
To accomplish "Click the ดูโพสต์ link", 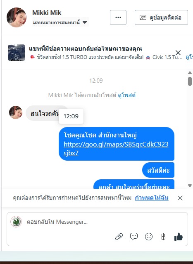I will [127, 95].
